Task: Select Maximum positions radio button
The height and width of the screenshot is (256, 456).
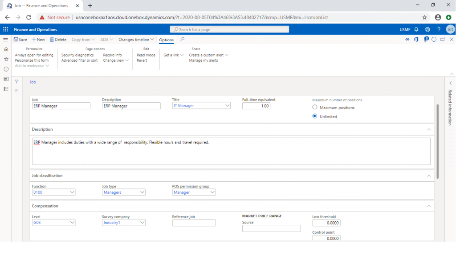Action: point(315,107)
